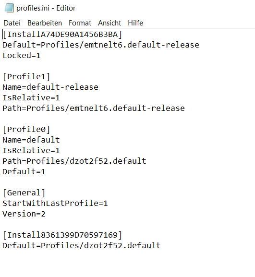Click the [General] section header

[x=24, y=193]
